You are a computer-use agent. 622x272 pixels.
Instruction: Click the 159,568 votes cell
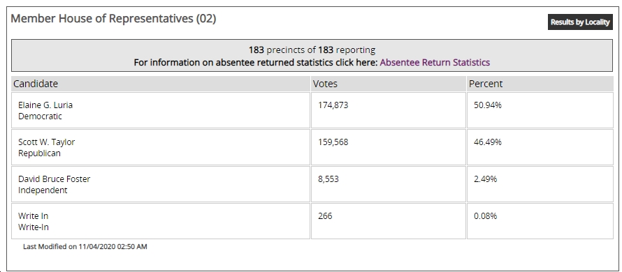(388, 147)
